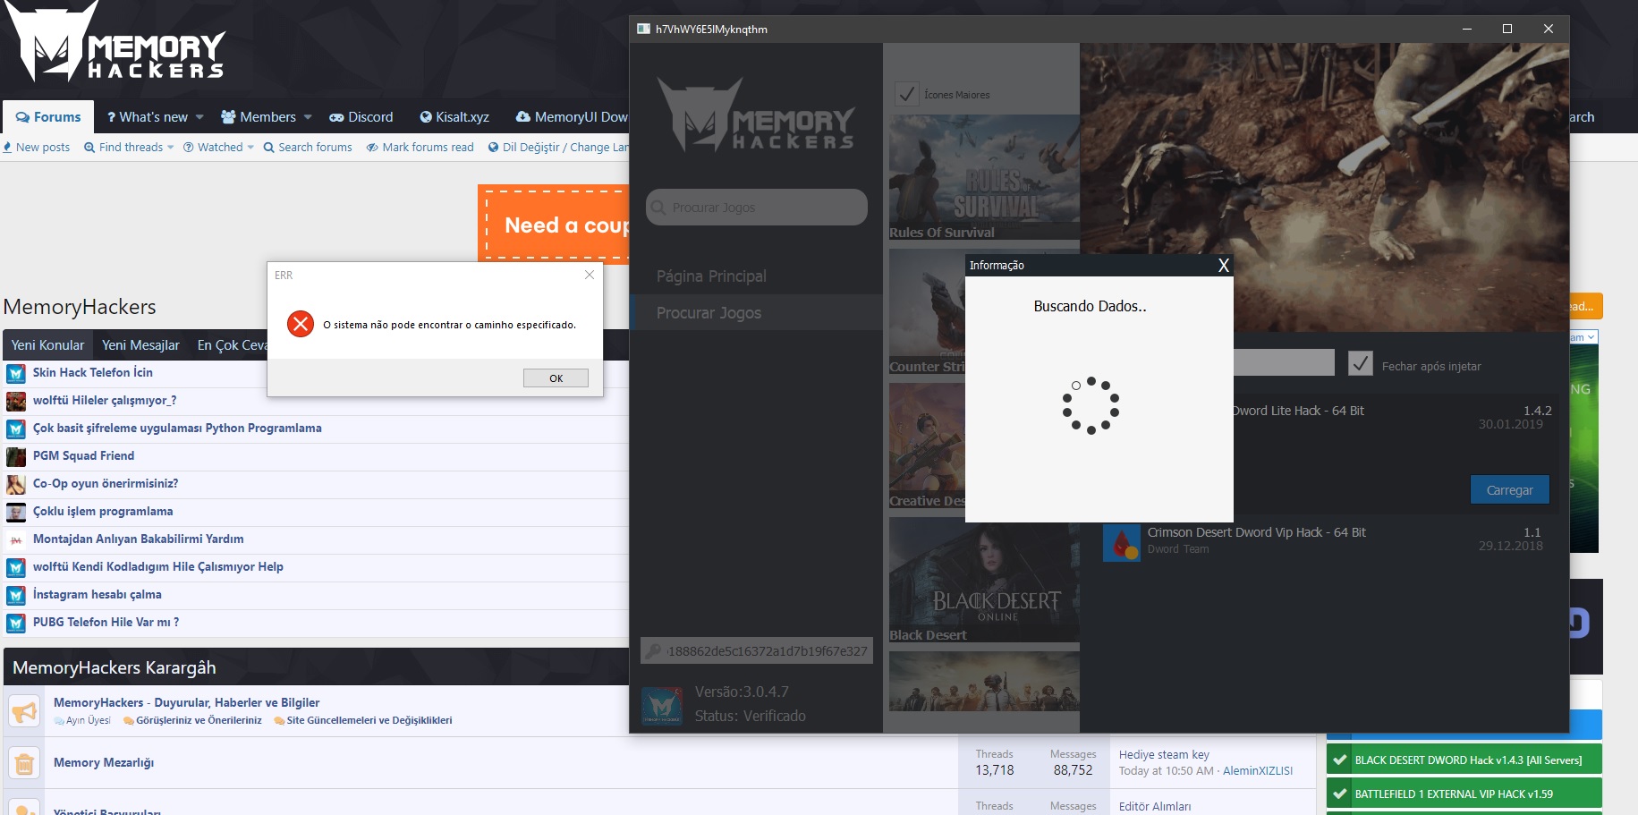
Task: Expand the Members dropdown arrow
Action: click(308, 117)
